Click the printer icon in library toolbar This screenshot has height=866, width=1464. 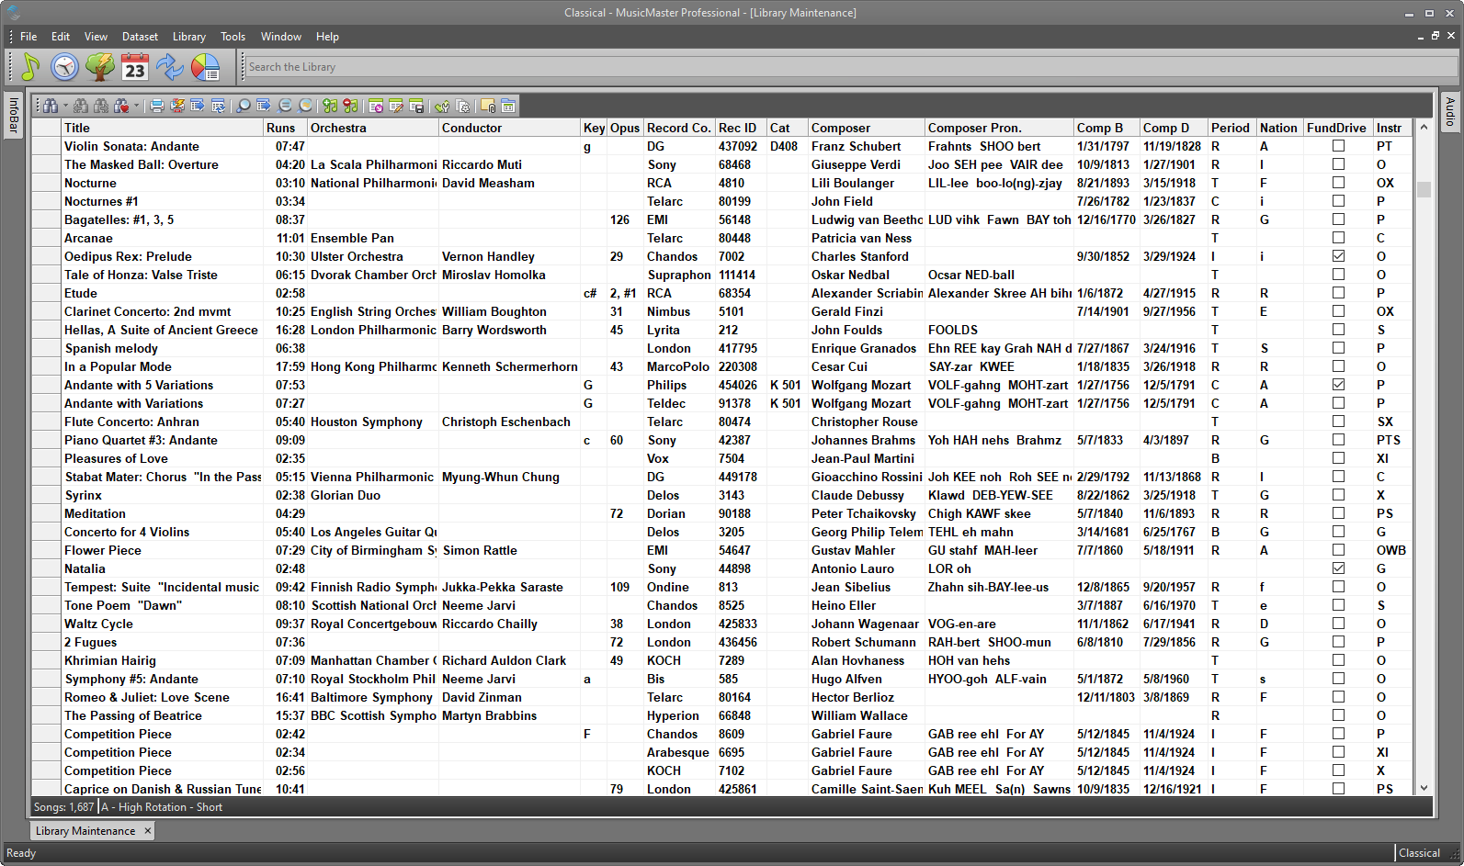click(157, 106)
